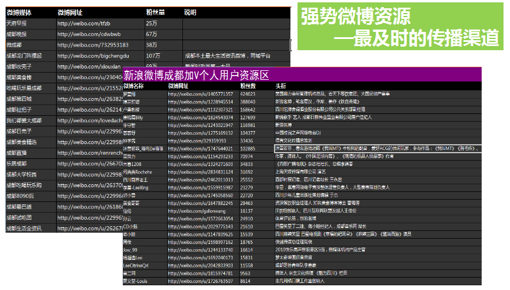The width and height of the screenshot is (510, 290).
Task: Select the 107万 follower count cell
Action: [x=164, y=56]
